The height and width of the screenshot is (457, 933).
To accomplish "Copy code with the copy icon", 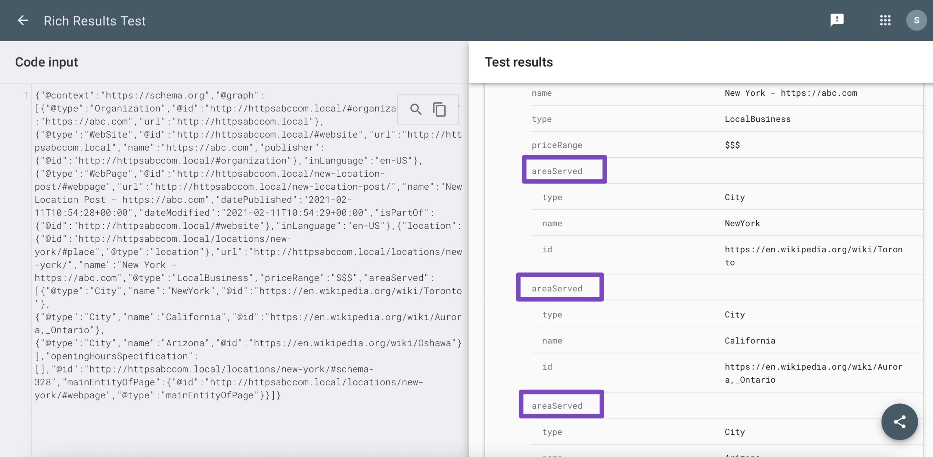I will [x=440, y=109].
